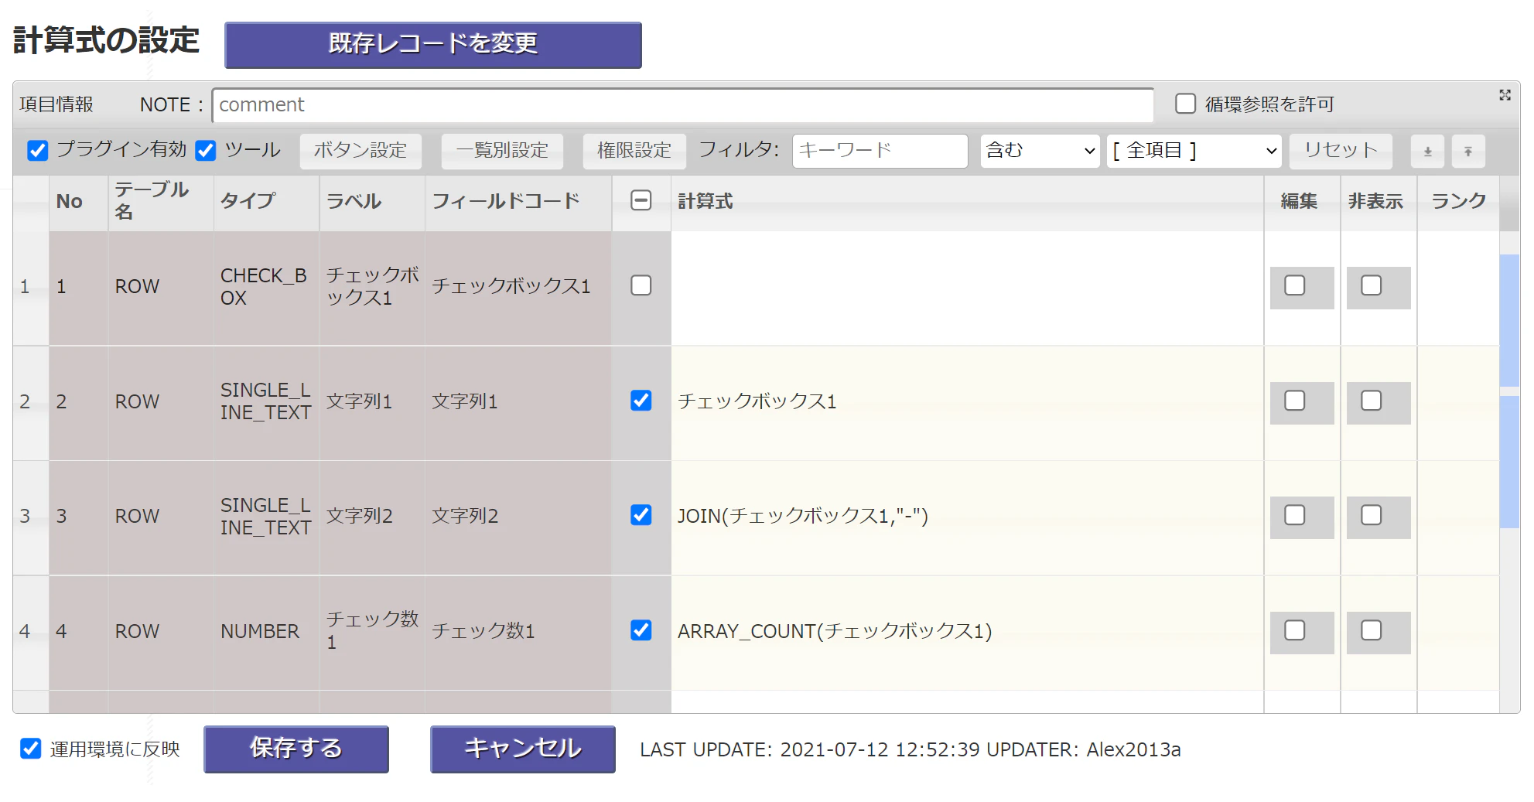Click formula cell チェックボックス1 in row 2
The height and width of the screenshot is (802, 1534).
click(967, 402)
